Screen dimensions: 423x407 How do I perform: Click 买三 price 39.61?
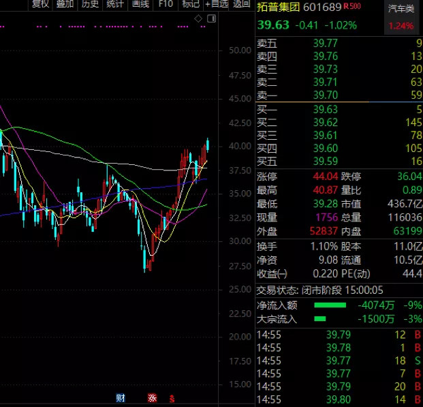[326, 136]
